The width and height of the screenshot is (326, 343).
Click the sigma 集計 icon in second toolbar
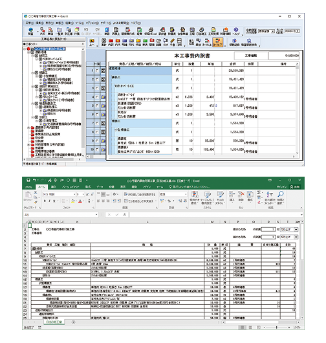tap(104, 41)
